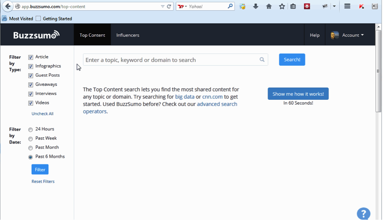
Task: Click the red asterisk extension icon
Action: pos(307,6)
